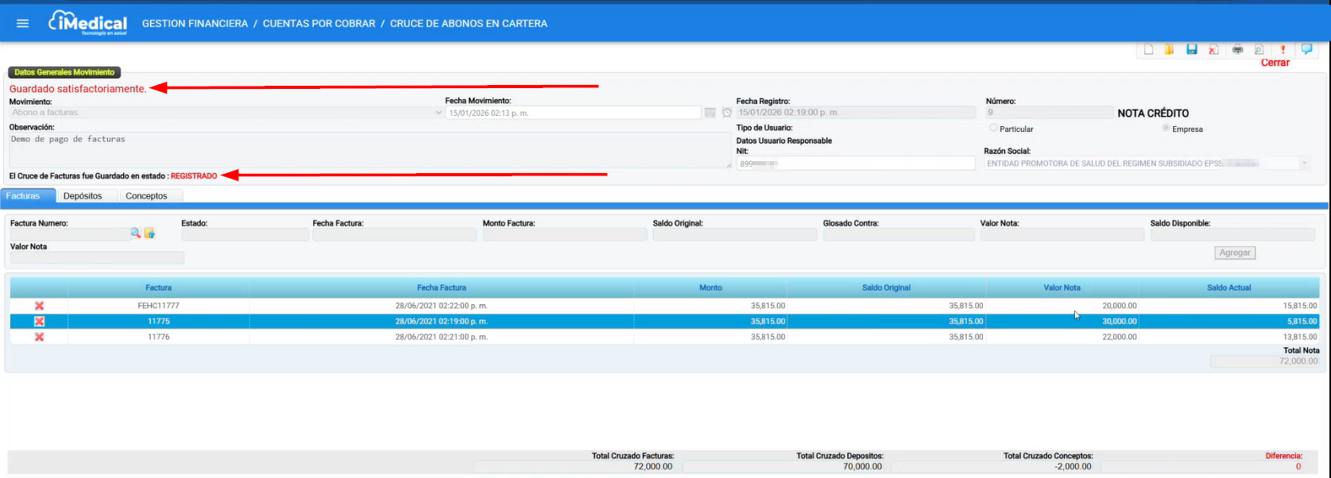Viewport: 1331px width, 478px height.
Task: Open the hamburger navigation menu
Action: click(23, 23)
